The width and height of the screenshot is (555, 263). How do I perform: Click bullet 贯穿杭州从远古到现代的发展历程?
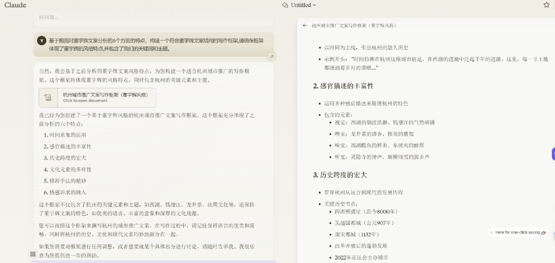coord(363,193)
